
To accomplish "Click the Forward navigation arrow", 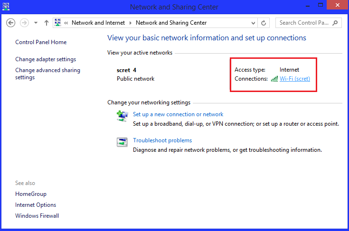I will 25,23.
